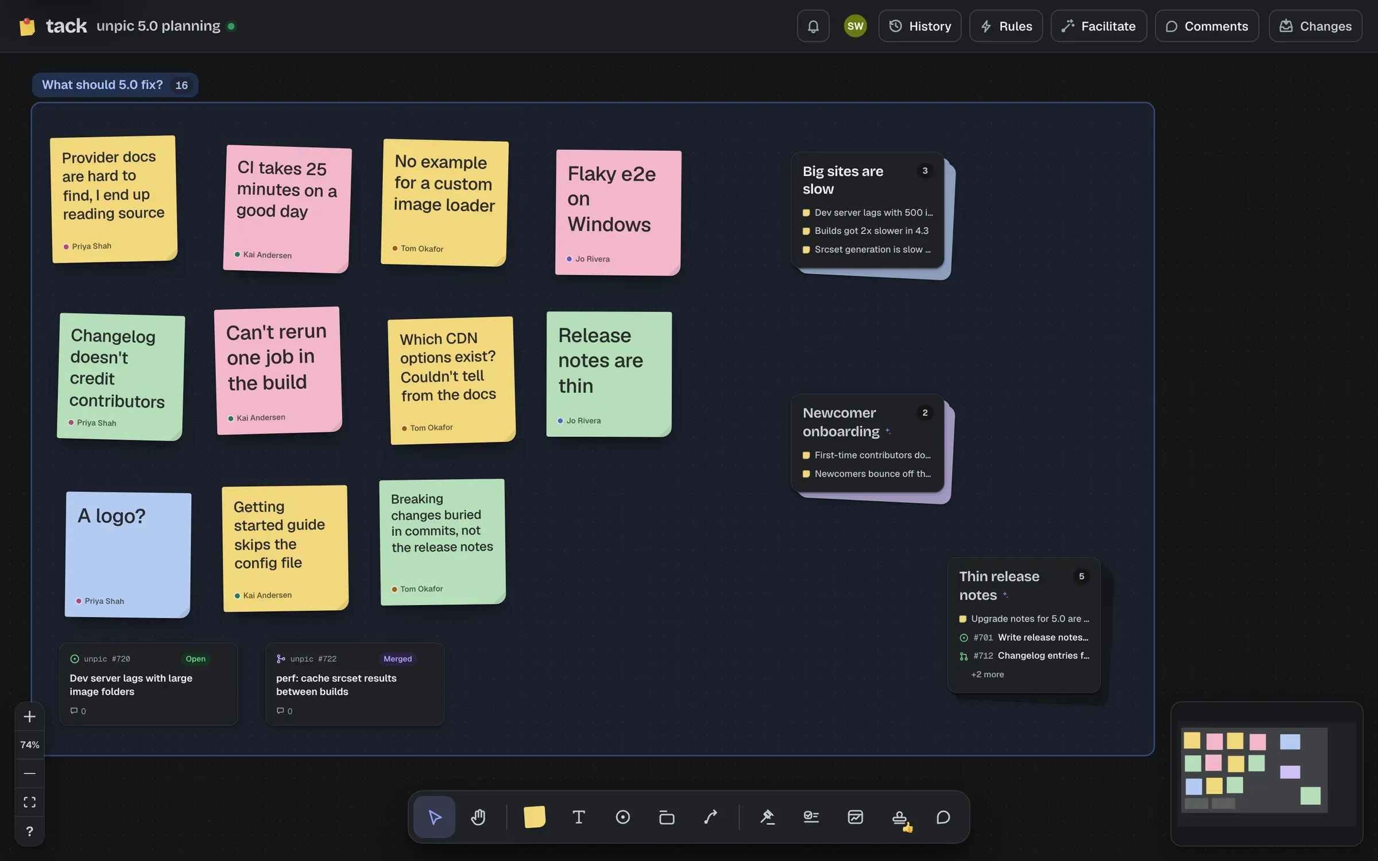Open notifications bell

tap(813, 26)
